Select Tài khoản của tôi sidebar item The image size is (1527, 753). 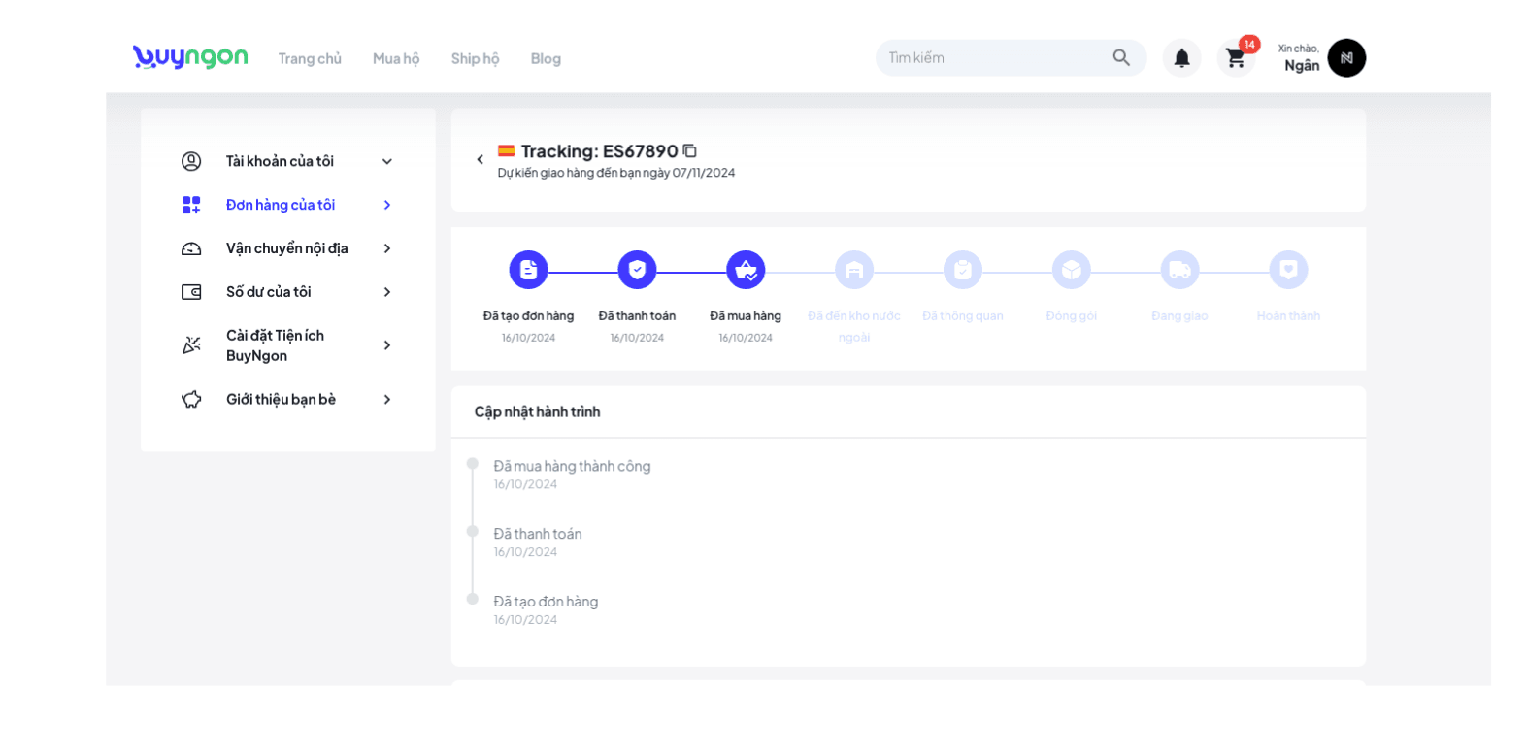click(280, 161)
